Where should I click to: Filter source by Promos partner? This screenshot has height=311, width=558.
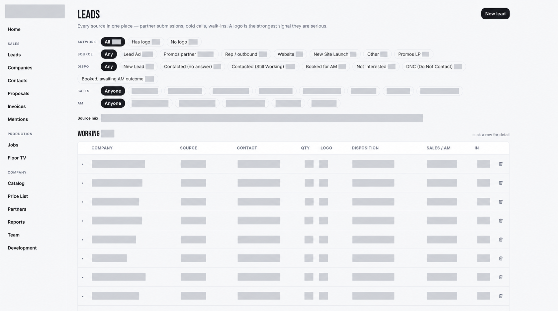pos(189,54)
